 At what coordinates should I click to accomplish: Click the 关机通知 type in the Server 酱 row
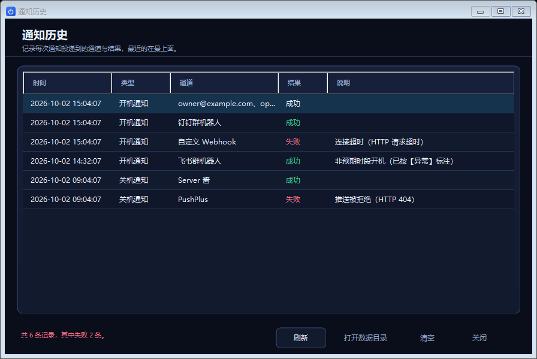(134, 180)
